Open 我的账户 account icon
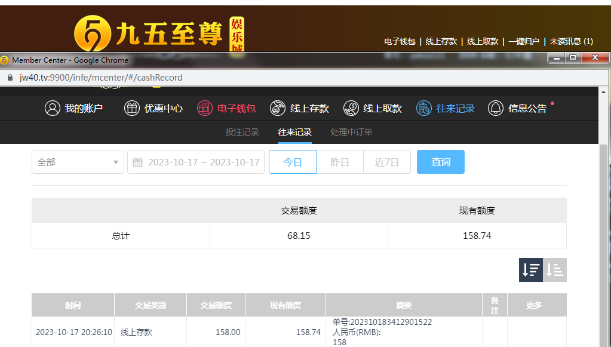The height and width of the screenshot is (347, 611). pos(52,108)
